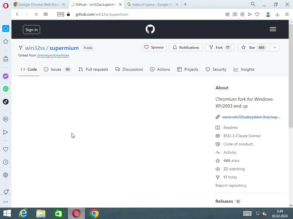Open sidebar Settings gear icon

tap(6, 175)
